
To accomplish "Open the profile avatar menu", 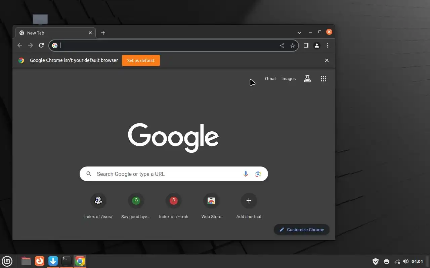I will point(317,46).
